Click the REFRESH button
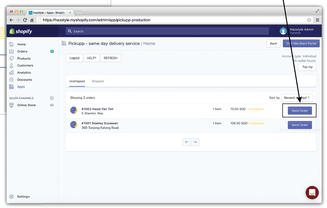 (x=110, y=58)
